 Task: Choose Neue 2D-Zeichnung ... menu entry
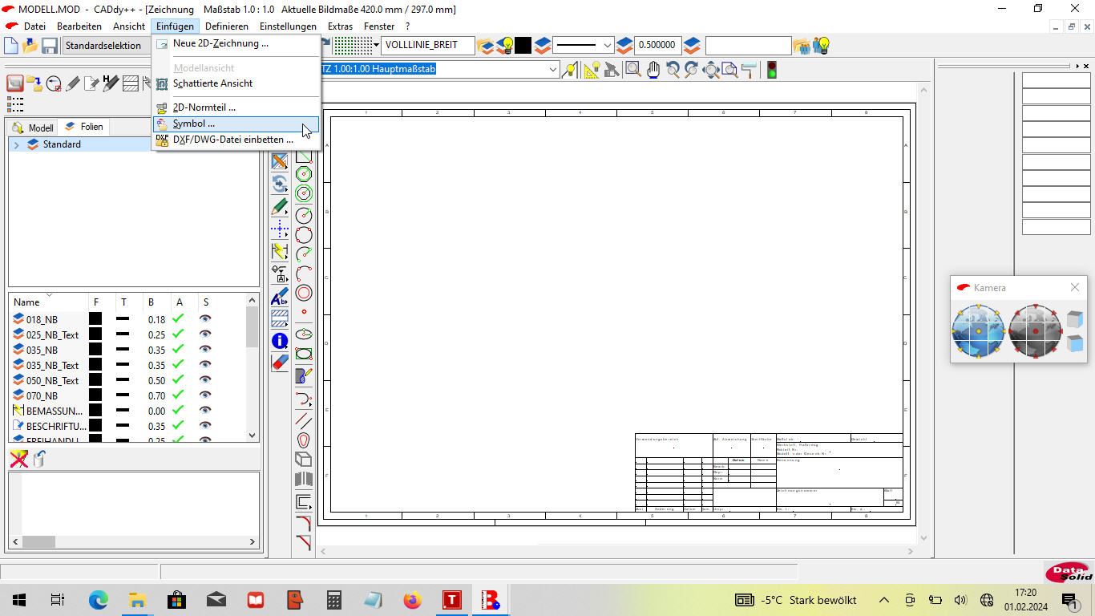[x=236, y=43]
